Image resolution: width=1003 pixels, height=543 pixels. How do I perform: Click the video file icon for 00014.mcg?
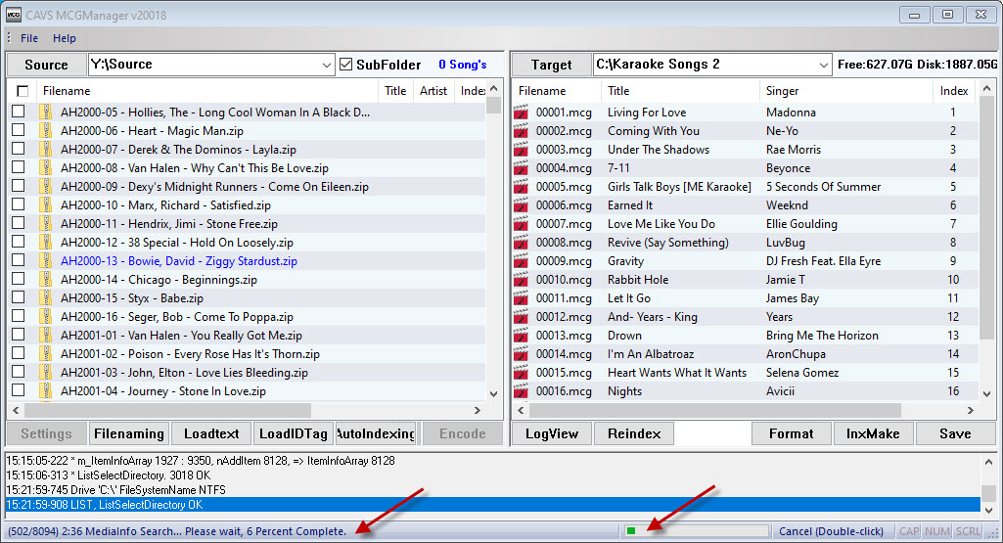tap(521, 354)
